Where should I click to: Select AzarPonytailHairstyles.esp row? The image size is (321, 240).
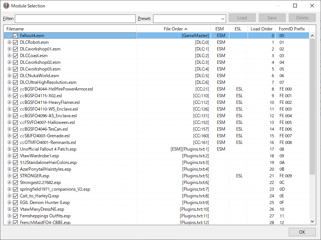point(157,169)
